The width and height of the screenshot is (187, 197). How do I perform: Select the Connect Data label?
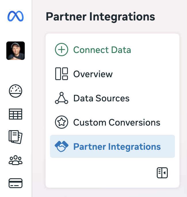102,50
